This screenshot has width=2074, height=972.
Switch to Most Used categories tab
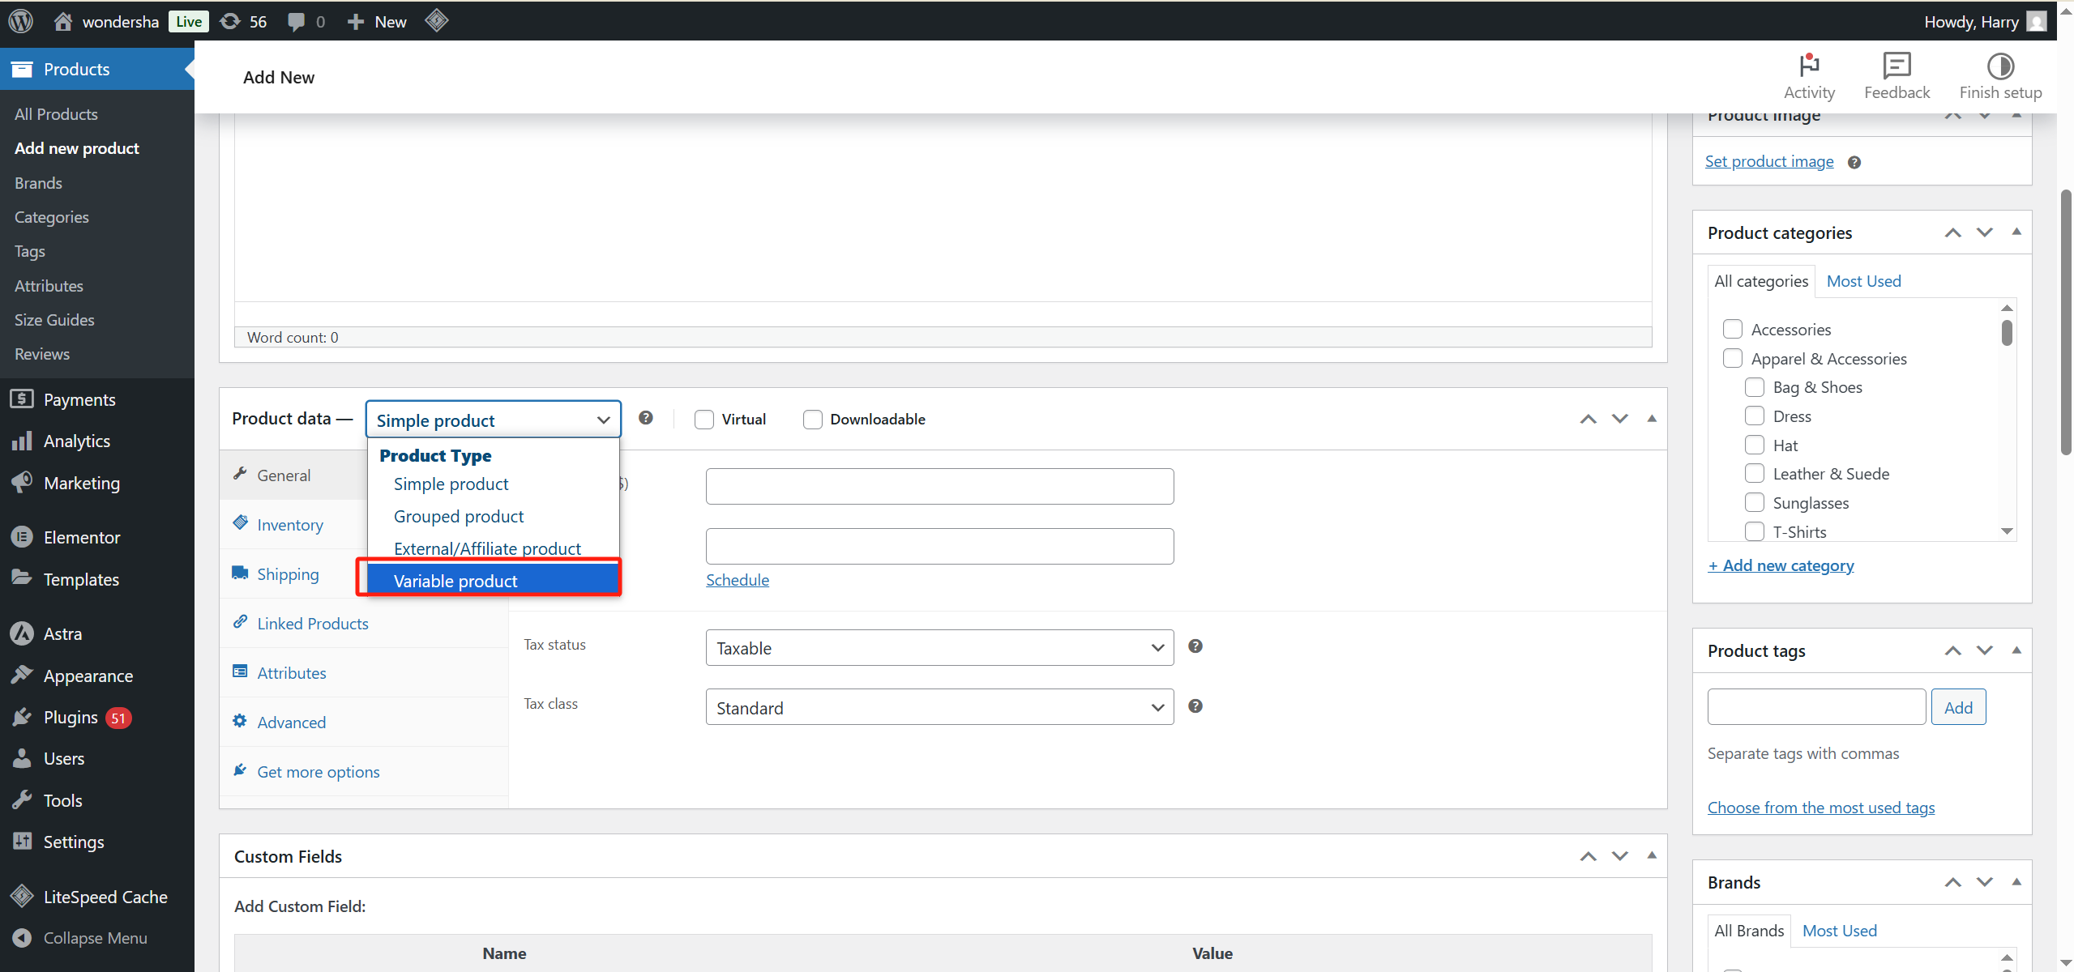pos(1862,281)
